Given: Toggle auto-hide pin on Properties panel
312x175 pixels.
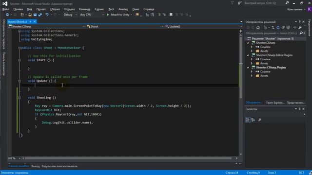Looking at the screenshot, I should (300, 109).
